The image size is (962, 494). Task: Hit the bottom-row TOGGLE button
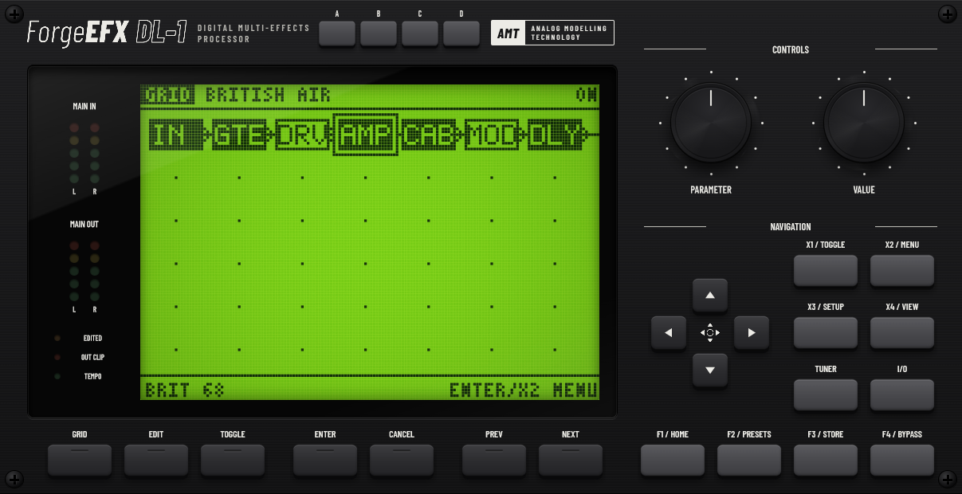pos(233,460)
